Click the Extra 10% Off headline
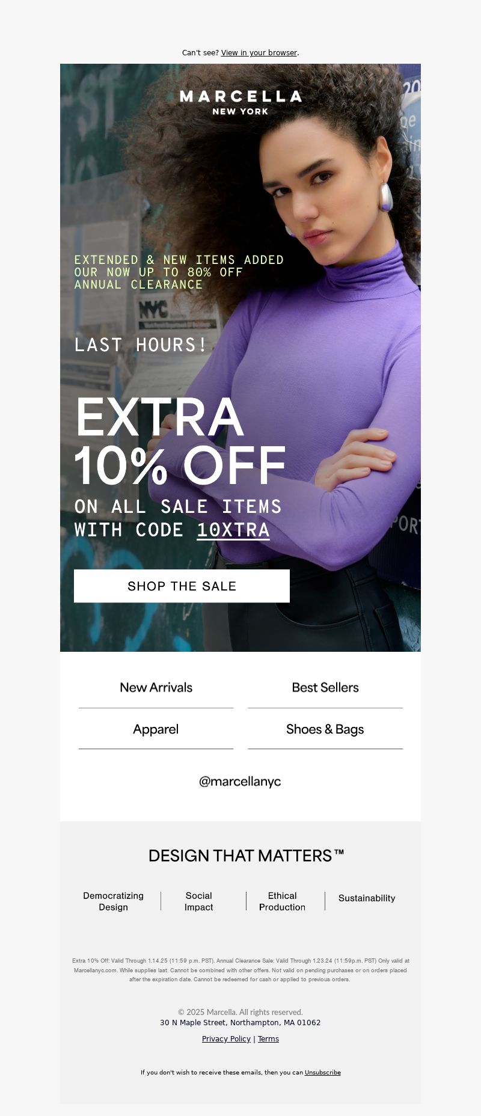Viewport: 481px width, 1116px height. pos(179,441)
